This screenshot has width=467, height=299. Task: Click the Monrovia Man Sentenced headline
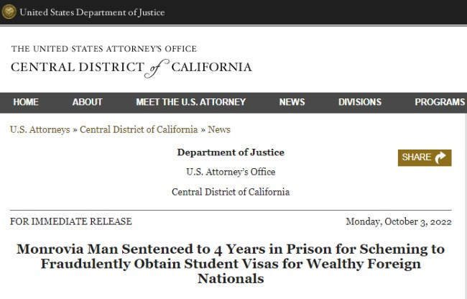click(x=231, y=264)
